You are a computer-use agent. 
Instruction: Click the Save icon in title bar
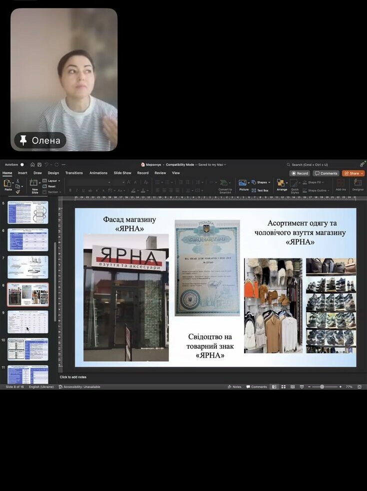coord(39,164)
